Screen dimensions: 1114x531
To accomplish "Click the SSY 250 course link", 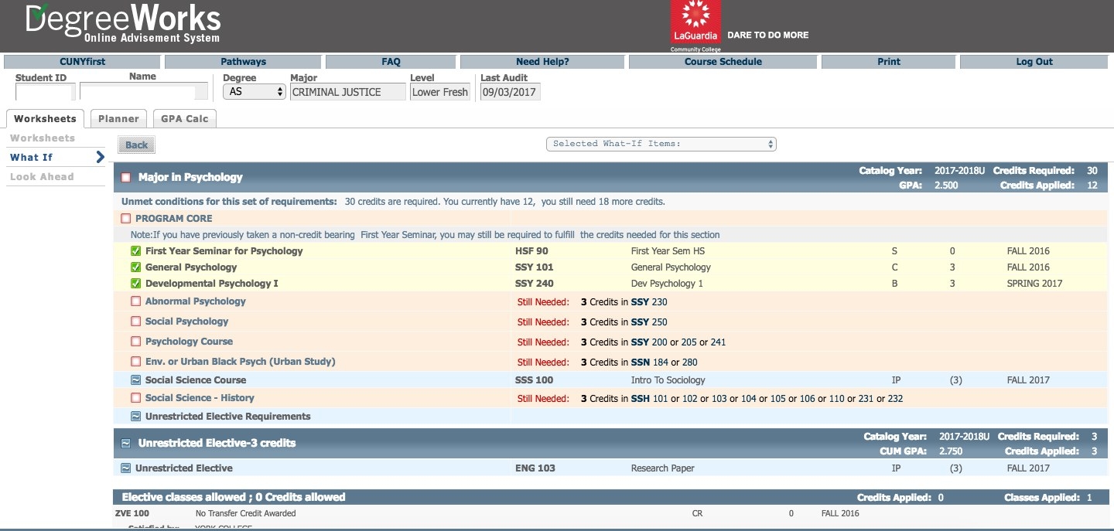I will tap(649, 322).
